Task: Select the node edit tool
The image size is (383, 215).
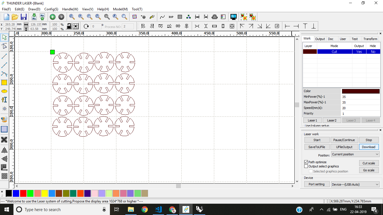Action: 4,46
